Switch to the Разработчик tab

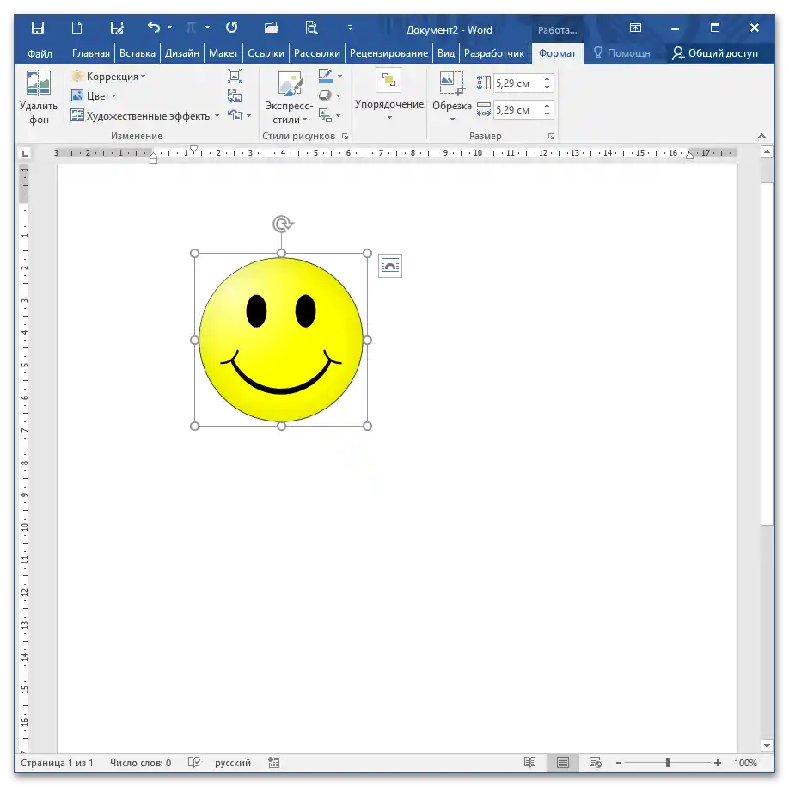pyautogui.click(x=494, y=53)
